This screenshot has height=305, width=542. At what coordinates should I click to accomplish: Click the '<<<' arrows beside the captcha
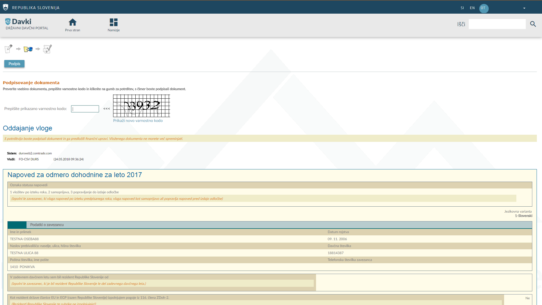click(x=107, y=109)
